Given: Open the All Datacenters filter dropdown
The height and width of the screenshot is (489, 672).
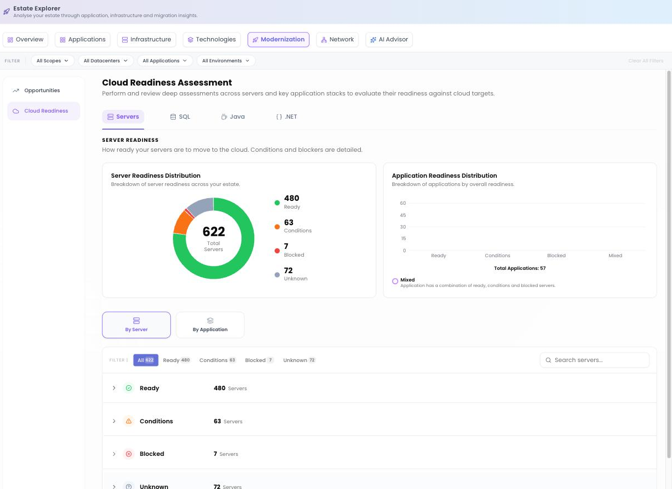Looking at the screenshot, I should point(106,61).
